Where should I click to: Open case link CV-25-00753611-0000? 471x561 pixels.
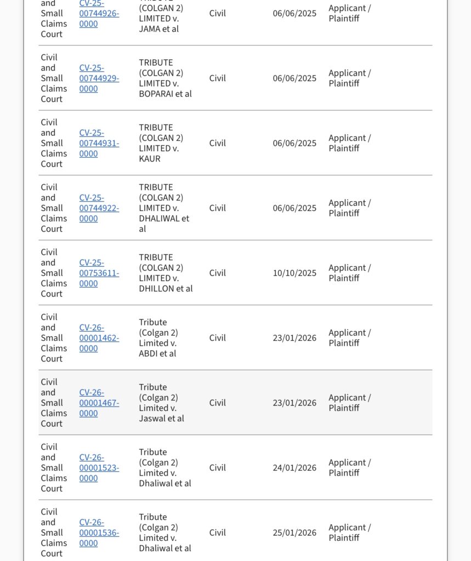coord(99,273)
